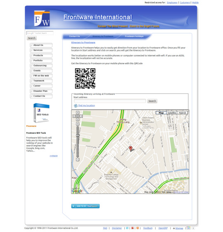Open Outsourcing in the sidebar
The image size is (223, 232).
tap(41, 65)
